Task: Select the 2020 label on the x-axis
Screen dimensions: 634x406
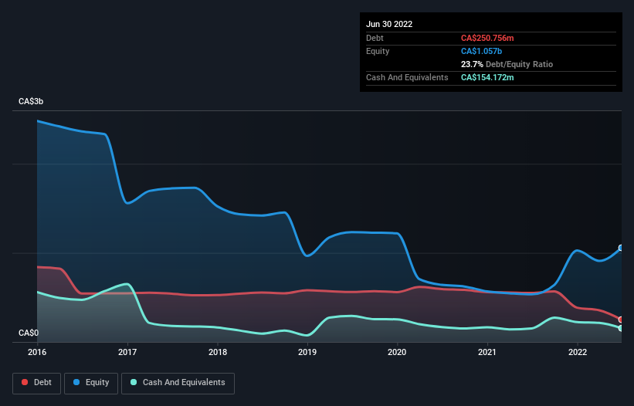Action: point(397,352)
